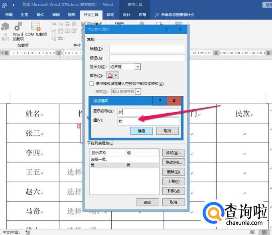Expand the 显示为 边界框 combo box
Image resolution: width=272 pixels, height=235 pixels.
pos(138,67)
